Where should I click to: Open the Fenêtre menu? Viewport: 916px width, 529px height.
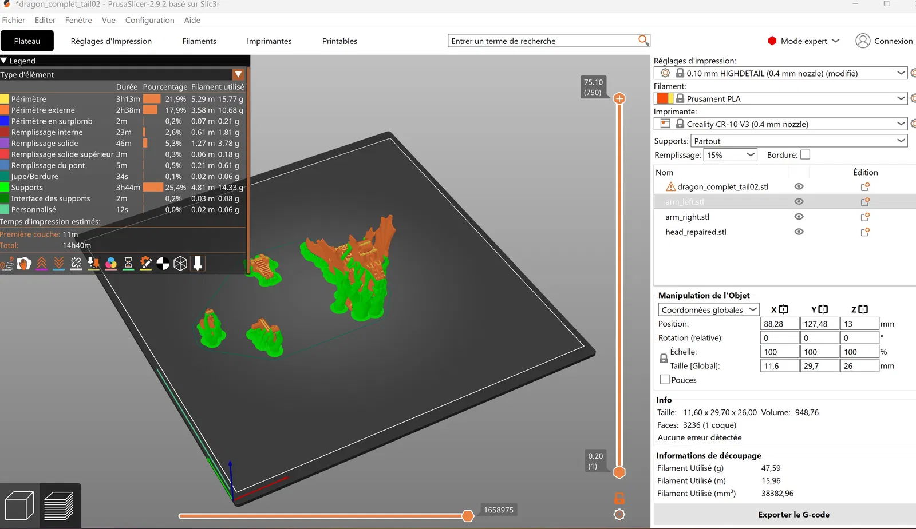(x=78, y=20)
